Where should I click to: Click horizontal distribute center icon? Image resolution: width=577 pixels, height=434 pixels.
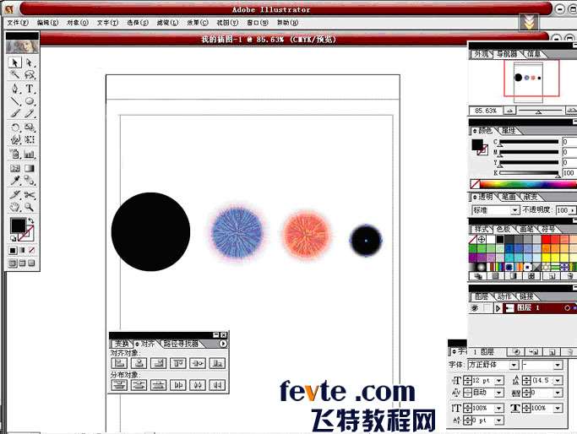coord(198,385)
